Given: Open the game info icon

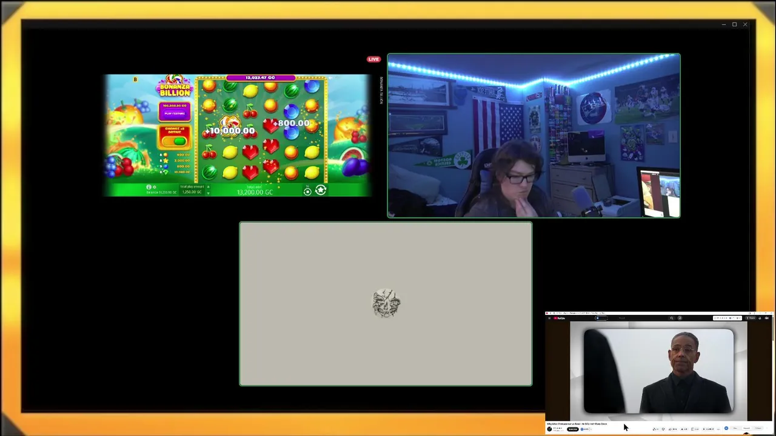Looking at the screenshot, I should [x=149, y=187].
